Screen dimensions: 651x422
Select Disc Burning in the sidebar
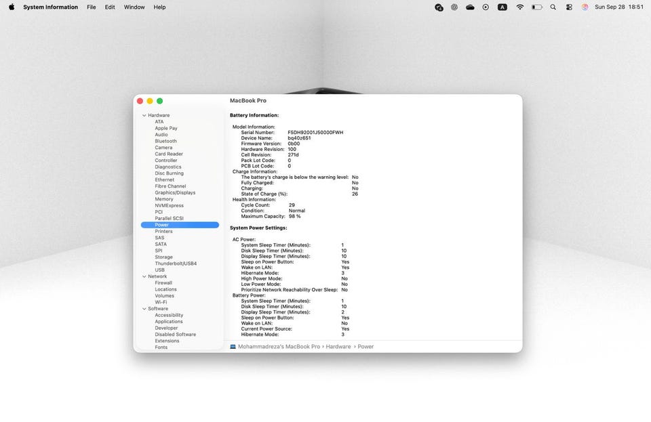(x=169, y=173)
